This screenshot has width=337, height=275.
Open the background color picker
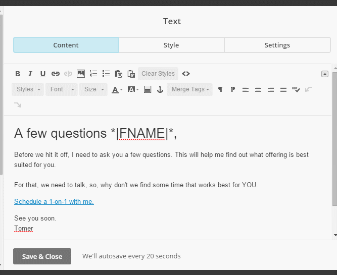tap(133, 89)
